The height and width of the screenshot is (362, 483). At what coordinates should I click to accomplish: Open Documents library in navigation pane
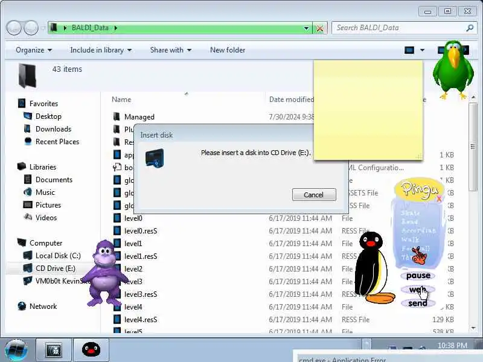[54, 180]
